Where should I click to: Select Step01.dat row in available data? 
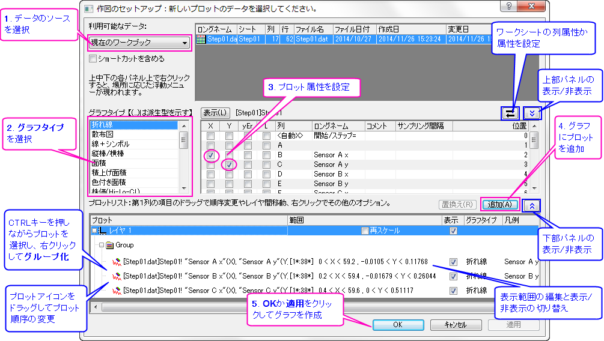pos(344,39)
